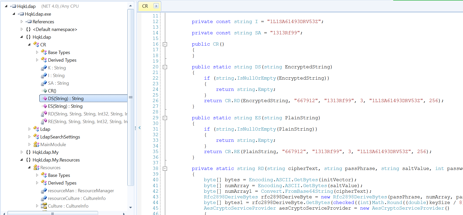Collapse the DS method code fold
Screen dimensions: 463x215
(x=165, y=67)
